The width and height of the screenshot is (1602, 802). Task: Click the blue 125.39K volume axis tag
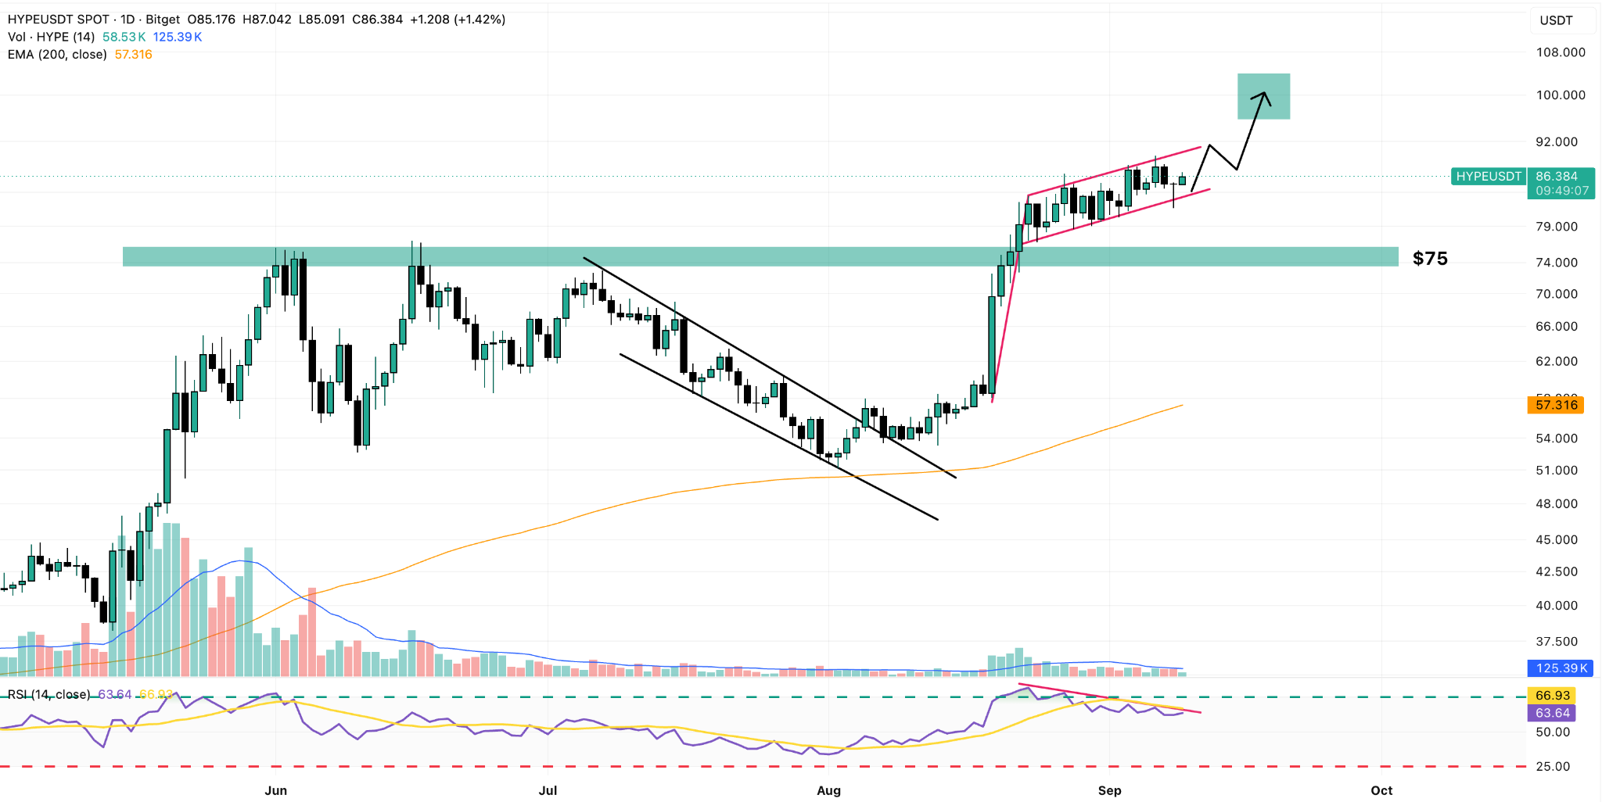click(x=1561, y=668)
